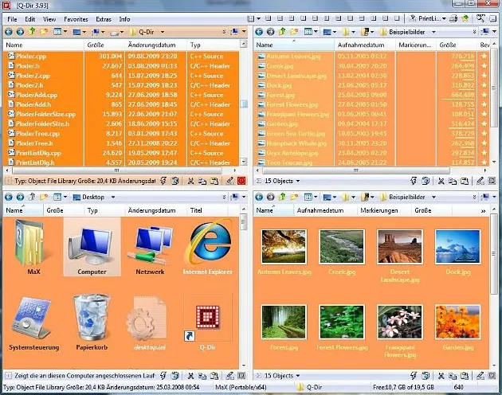This screenshot has width=502, height=395.
Task: Open the Info menu
Action: 124,19
